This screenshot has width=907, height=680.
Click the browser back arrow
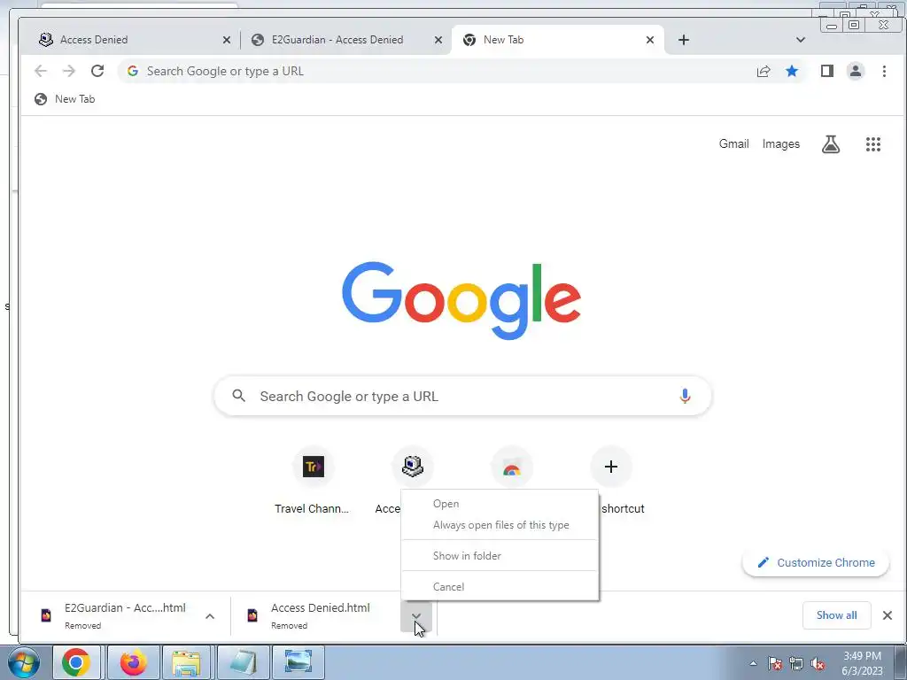(x=41, y=71)
